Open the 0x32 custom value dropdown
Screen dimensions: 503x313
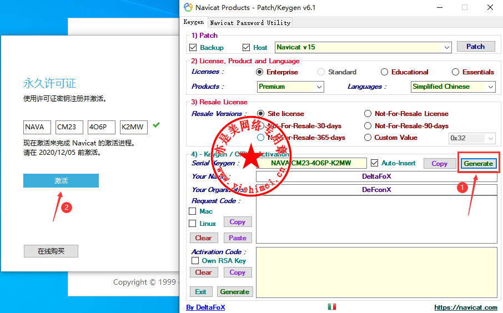coord(490,139)
